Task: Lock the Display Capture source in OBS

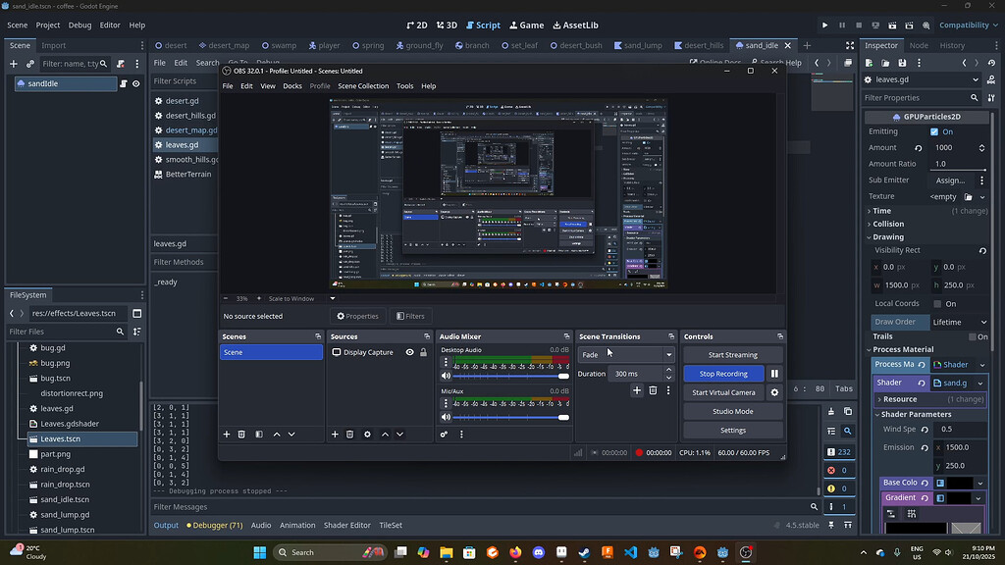Action: coord(423,352)
